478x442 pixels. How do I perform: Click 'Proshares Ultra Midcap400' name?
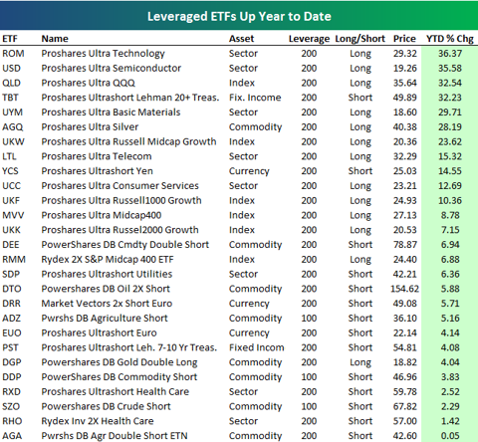click(x=102, y=215)
